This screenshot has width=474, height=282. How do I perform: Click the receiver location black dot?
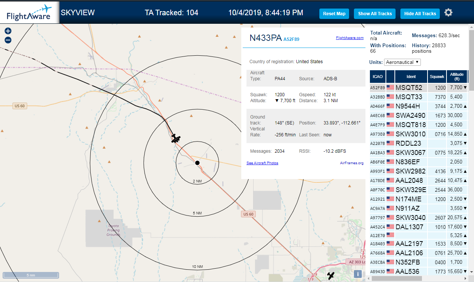(x=197, y=163)
